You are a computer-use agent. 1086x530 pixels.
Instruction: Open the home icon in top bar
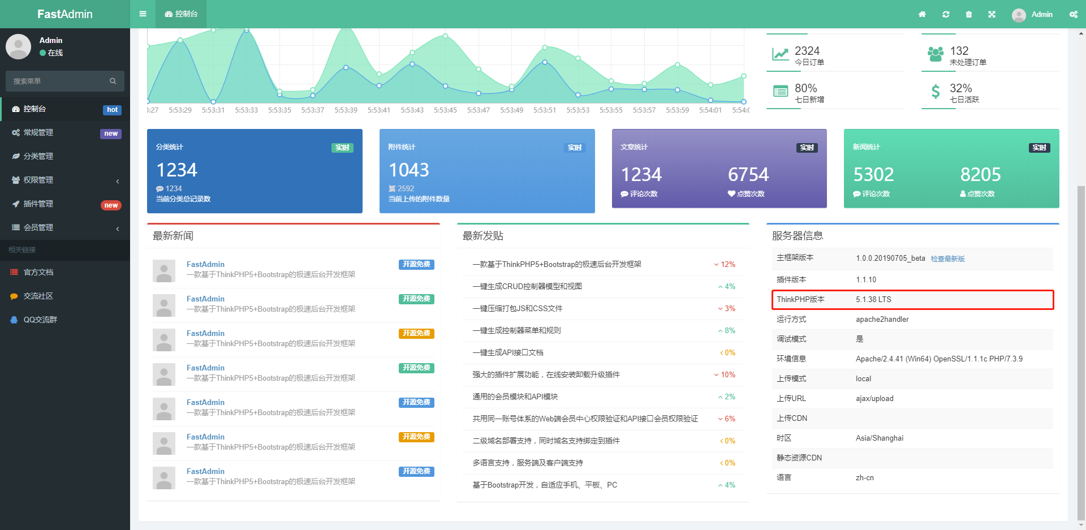(922, 14)
